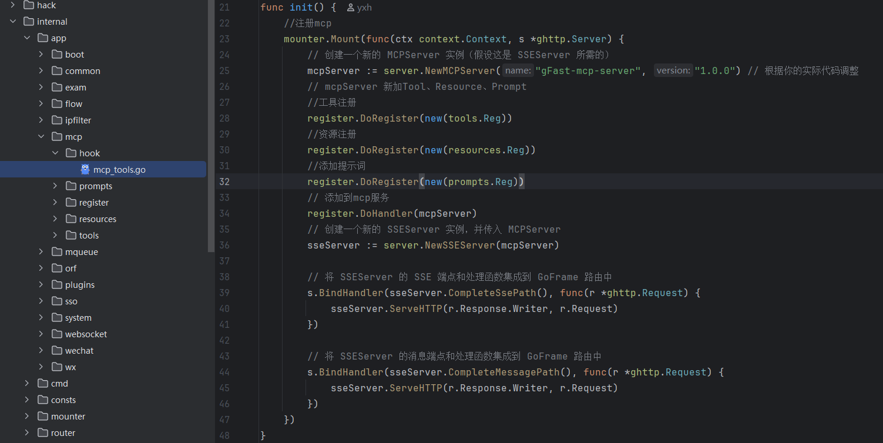Click resources.Reg on line 30

pos(486,150)
